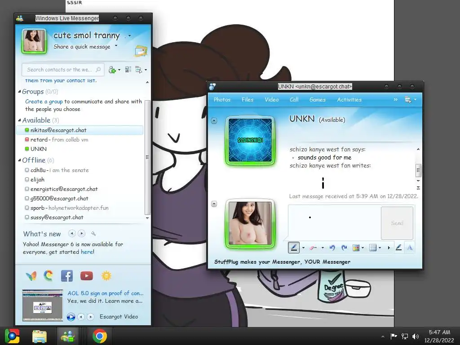Open the Video tab in chat window

[272, 100]
